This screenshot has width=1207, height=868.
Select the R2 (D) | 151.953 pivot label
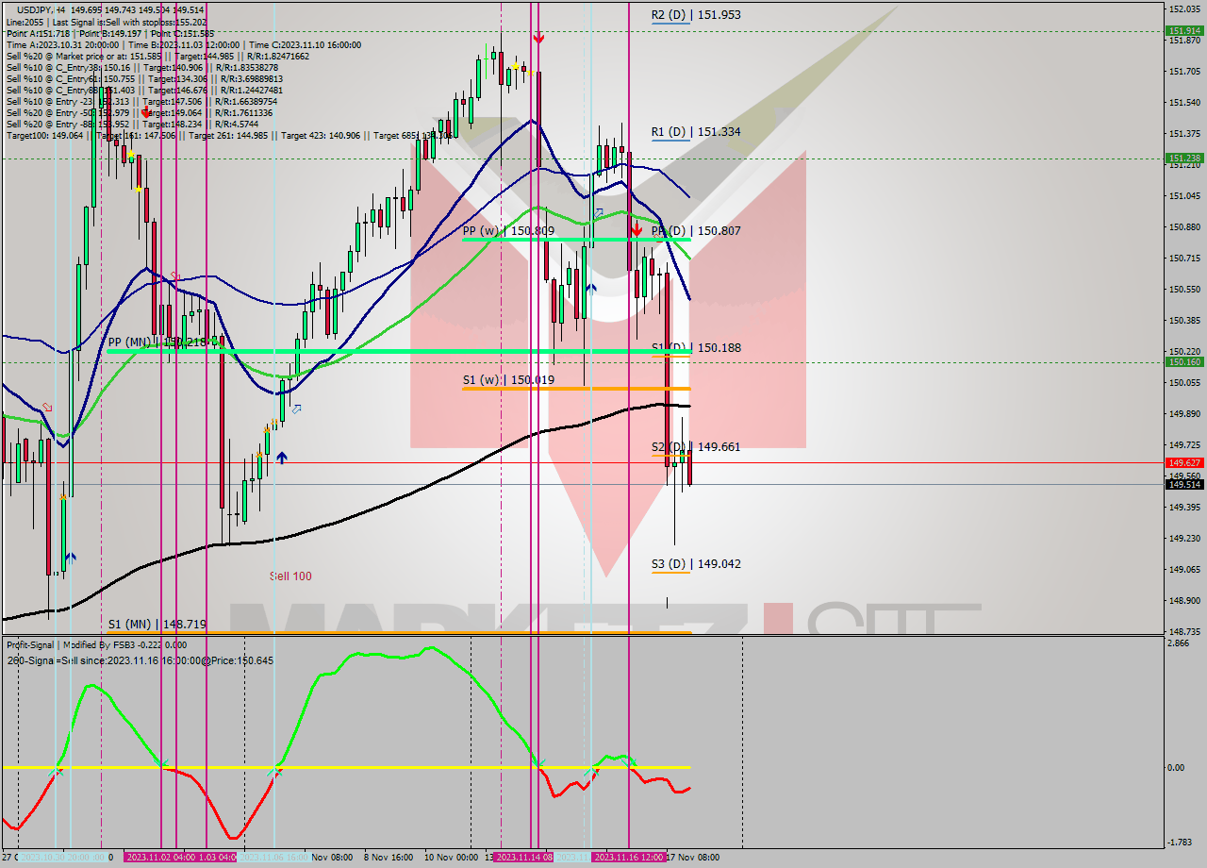click(x=696, y=15)
